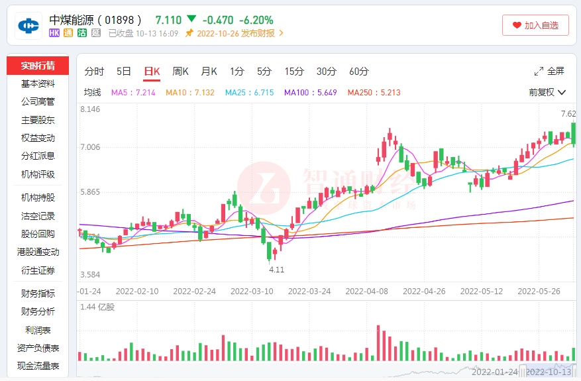Click the 4.11 low price candle label

click(276, 270)
